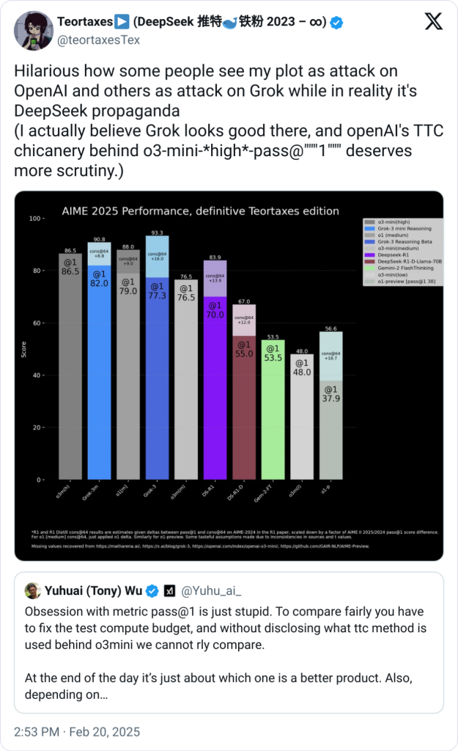Click the 2:53 PM Feb 20, 2025 timestamp
Screen dimensions: 458x751
[77, 732]
